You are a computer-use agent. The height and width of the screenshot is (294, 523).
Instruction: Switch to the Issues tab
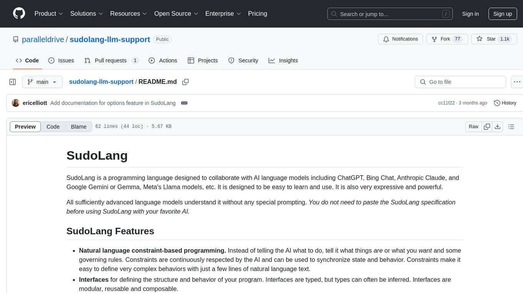point(61,60)
